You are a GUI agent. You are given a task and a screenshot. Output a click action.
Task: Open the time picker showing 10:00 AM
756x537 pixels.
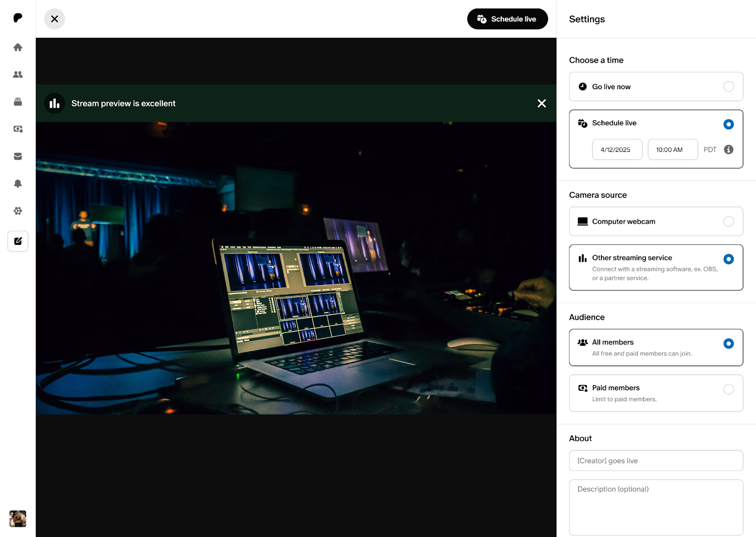click(672, 150)
